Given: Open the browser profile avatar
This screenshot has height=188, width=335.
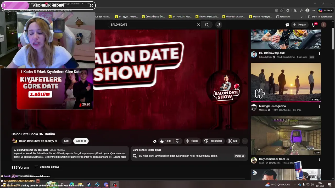Looking at the screenshot, I should pyautogui.click(x=307, y=10).
